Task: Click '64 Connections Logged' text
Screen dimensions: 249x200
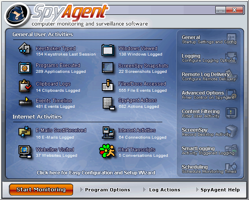Action: (143, 137)
